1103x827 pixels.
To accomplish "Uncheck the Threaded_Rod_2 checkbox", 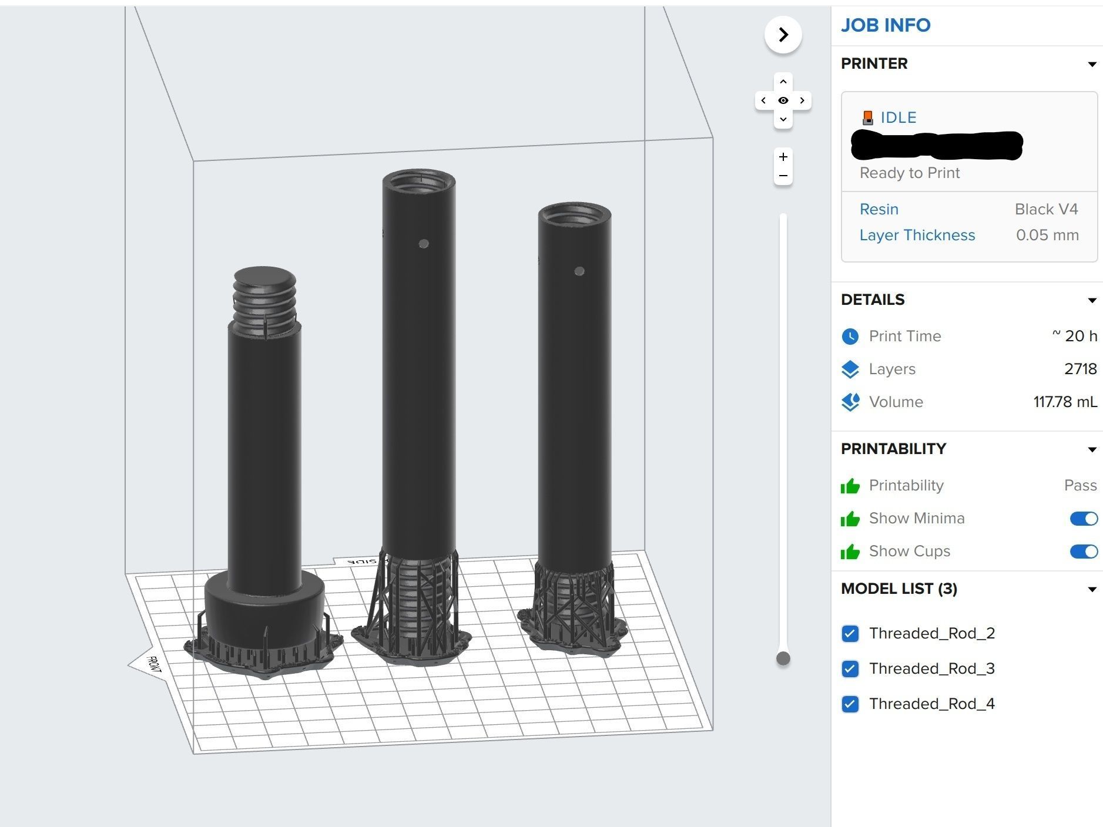I will pos(850,633).
